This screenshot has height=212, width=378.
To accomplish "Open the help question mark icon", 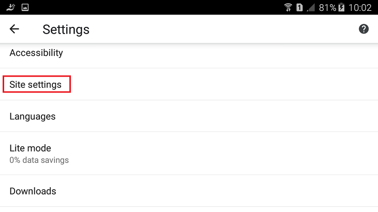I will [364, 29].
